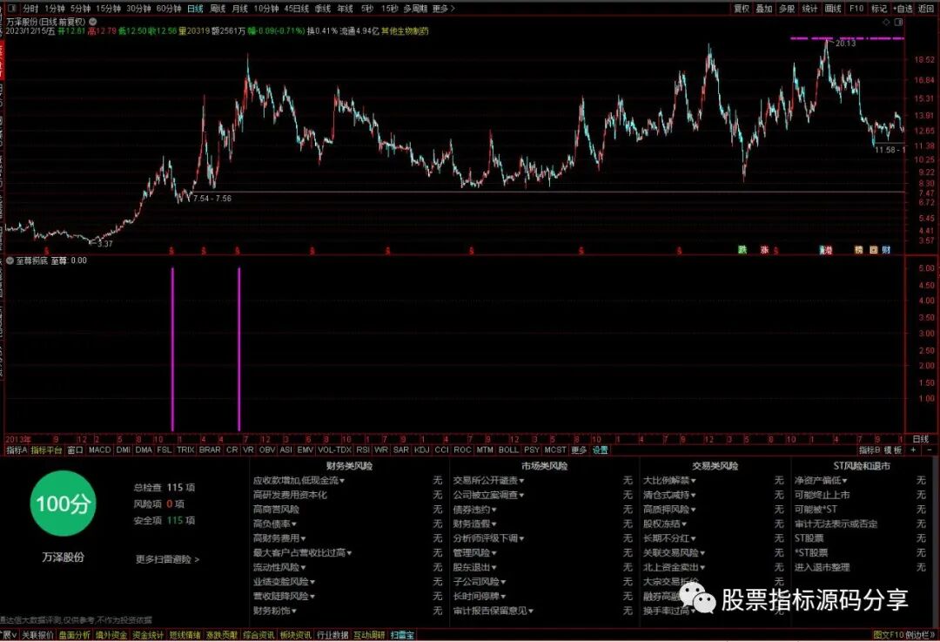
Task: Switch to 60分钟 period
Action: pyautogui.click(x=169, y=9)
